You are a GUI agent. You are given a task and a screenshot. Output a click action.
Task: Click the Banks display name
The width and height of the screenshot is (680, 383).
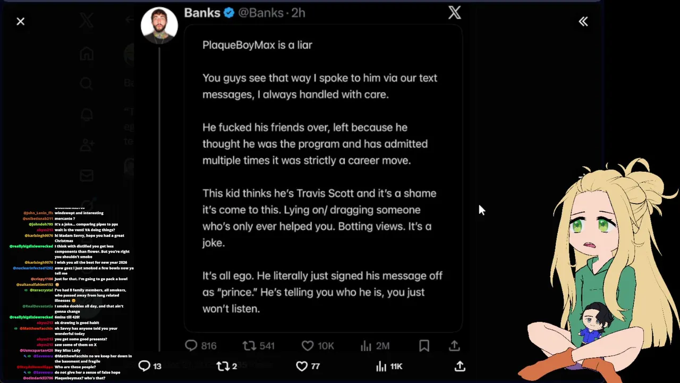point(202,13)
